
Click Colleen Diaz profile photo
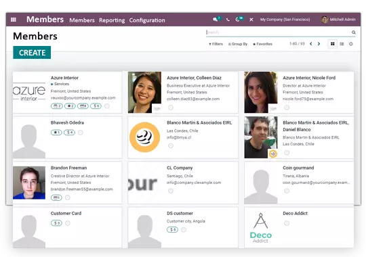(144, 92)
